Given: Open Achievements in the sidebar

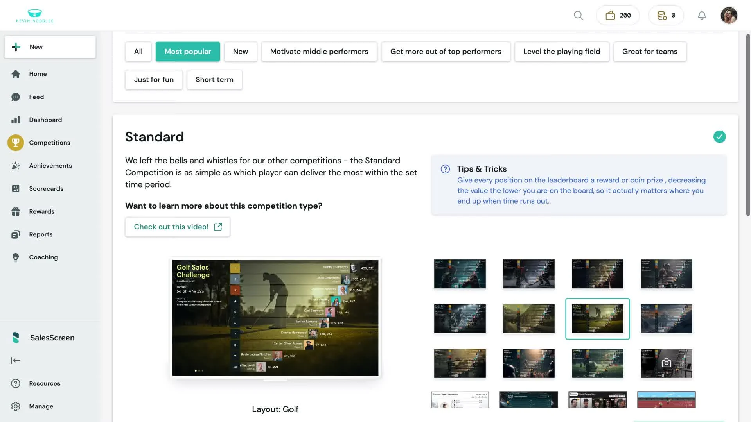Looking at the screenshot, I should [50, 166].
